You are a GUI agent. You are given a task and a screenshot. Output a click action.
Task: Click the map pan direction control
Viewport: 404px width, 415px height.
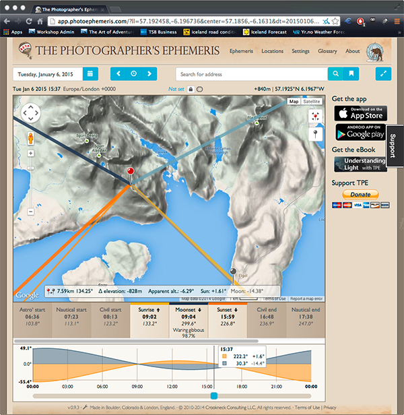(x=31, y=113)
